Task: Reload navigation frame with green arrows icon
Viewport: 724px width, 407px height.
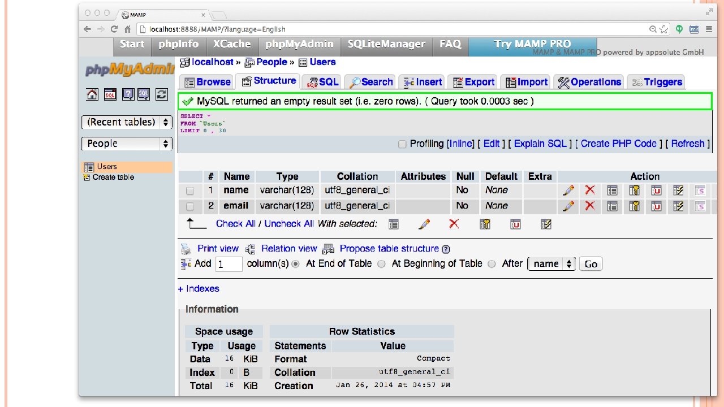Action: (162, 94)
